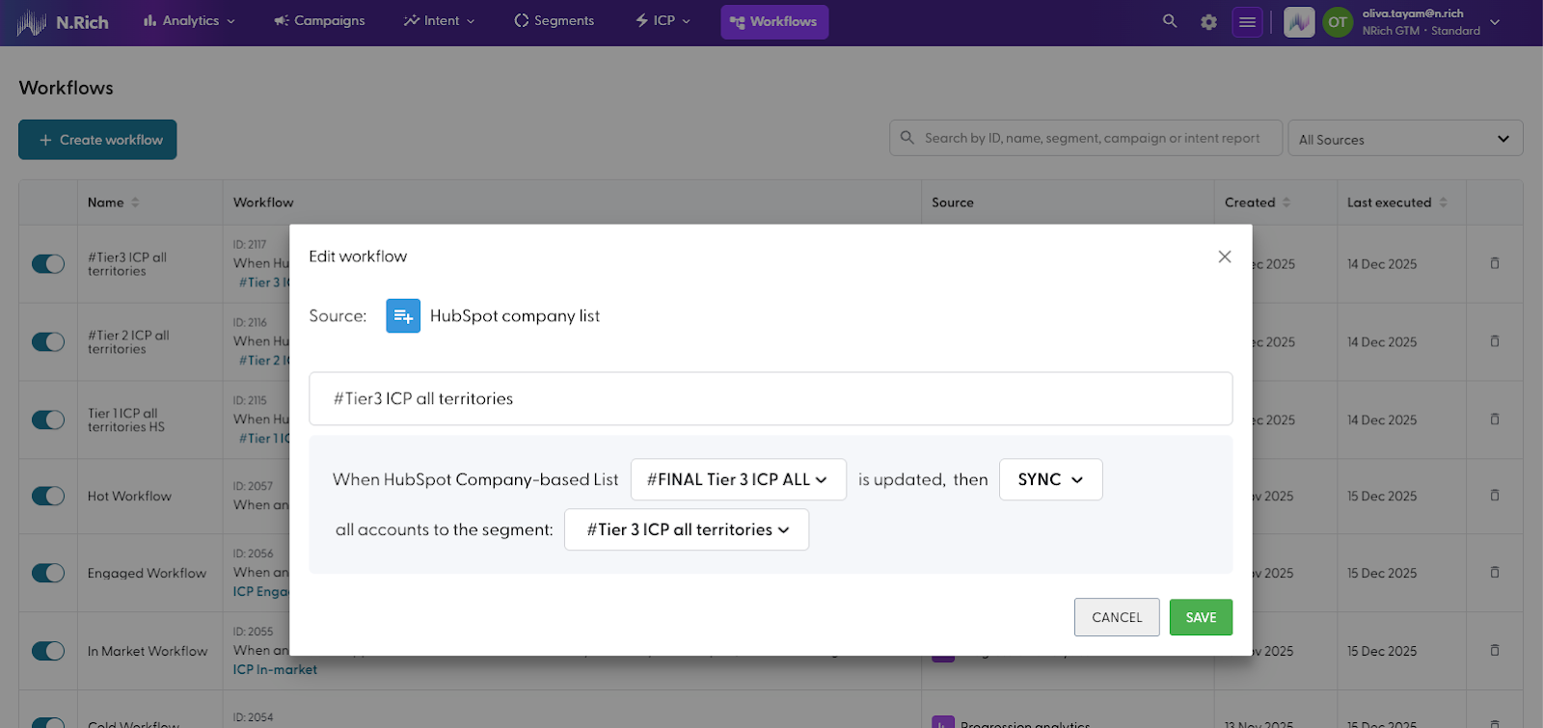Open settings gear icon
The height and width of the screenshot is (728, 1543).
pyautogui.click(x=1208, y=22)
